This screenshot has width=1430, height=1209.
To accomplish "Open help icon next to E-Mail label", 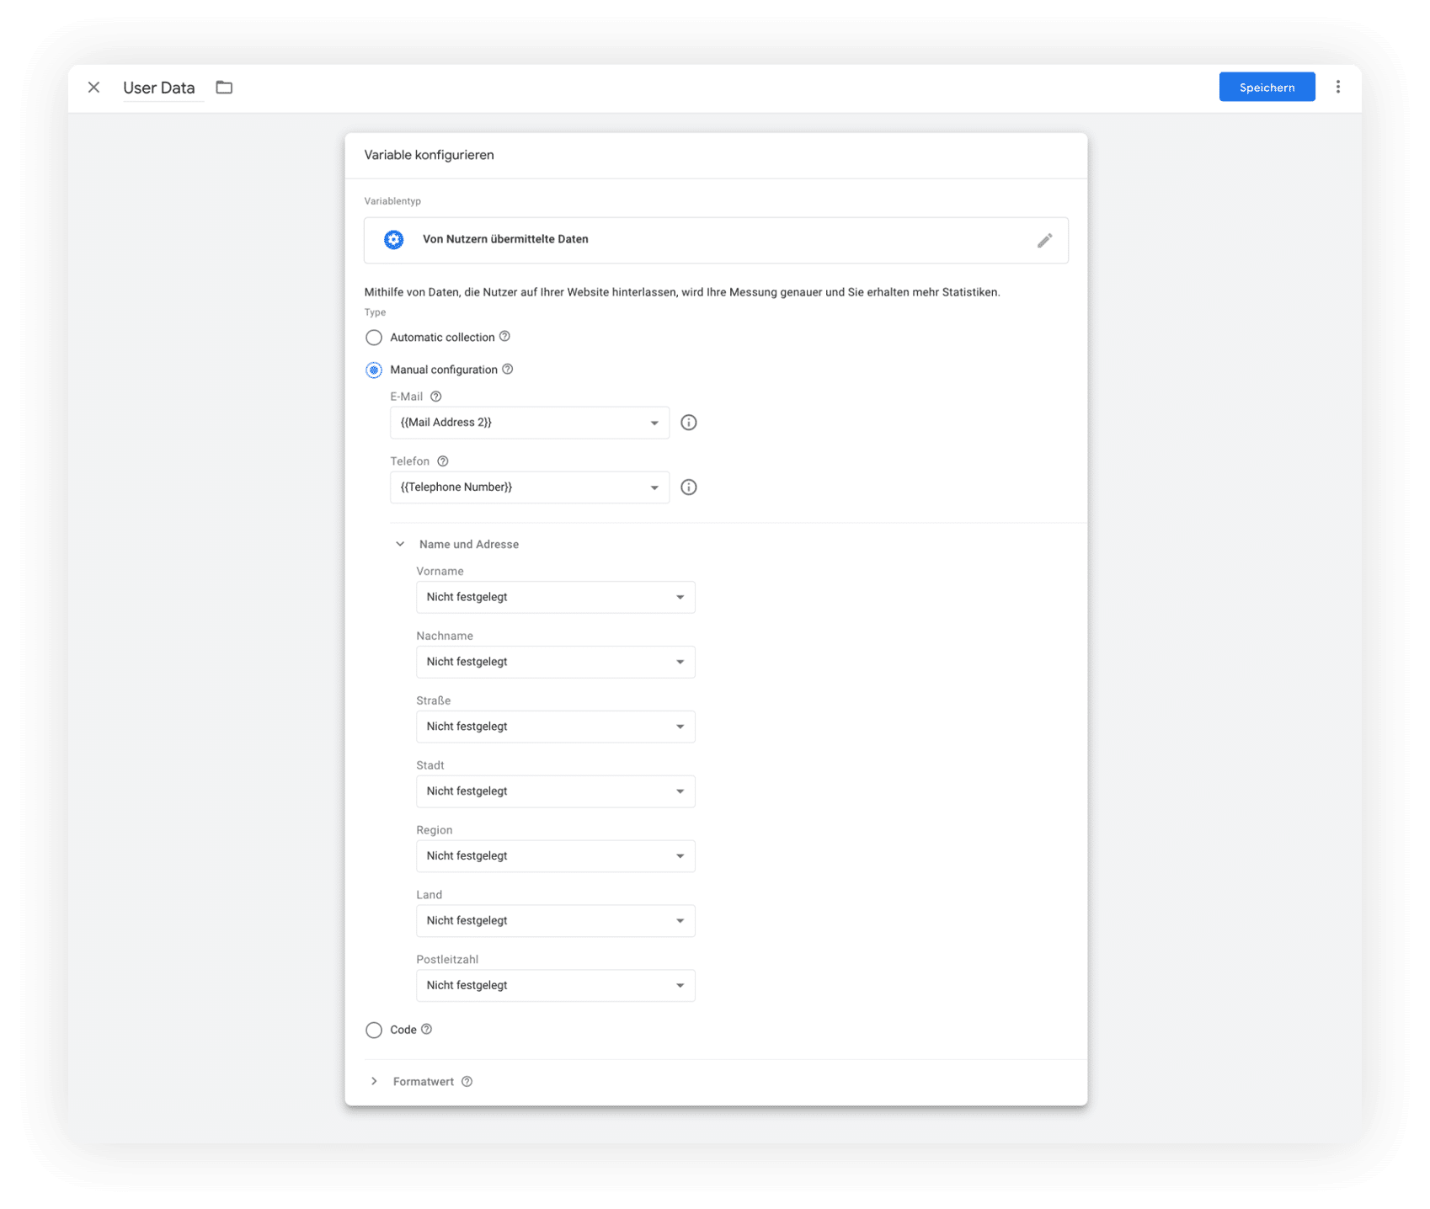I will tap(435, 397).
